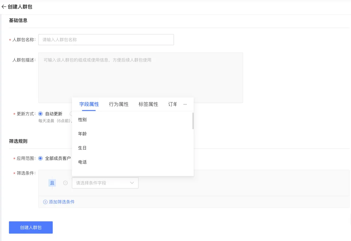The height and width of the screenshot is (241, 351).
Task: Click the 人群包名称 input field
Action: [x=106, y=39]
